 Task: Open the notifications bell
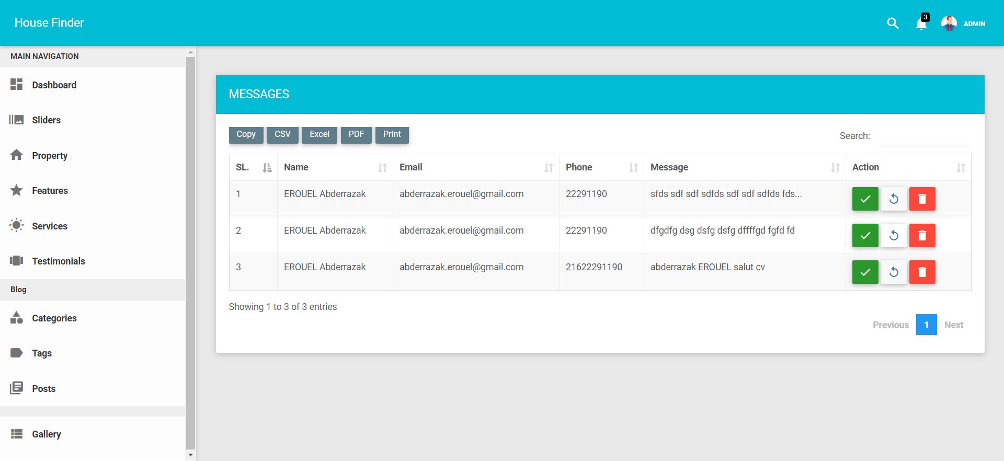921,24
